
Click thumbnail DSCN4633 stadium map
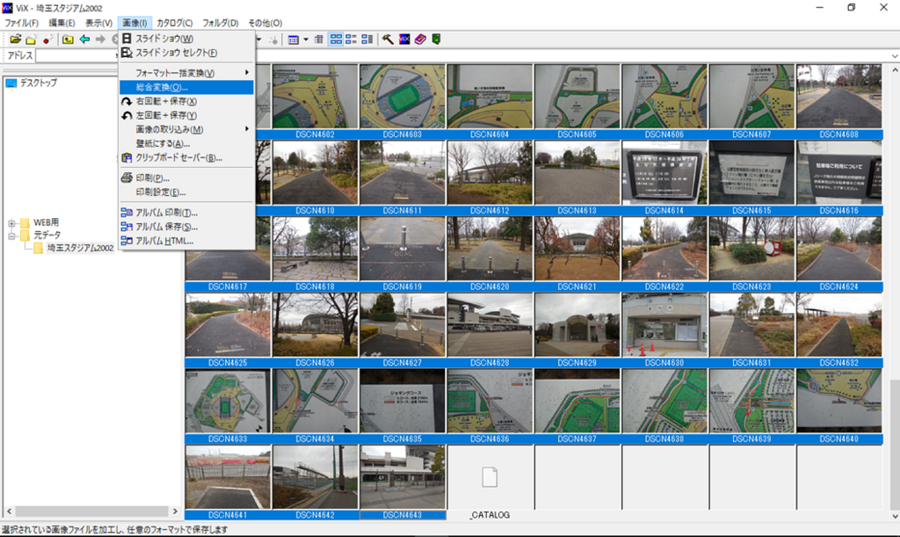click(x=228, y=401)
